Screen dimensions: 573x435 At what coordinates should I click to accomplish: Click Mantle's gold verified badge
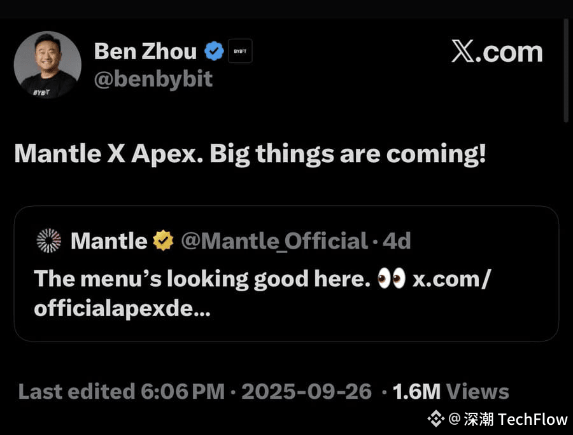163,241
